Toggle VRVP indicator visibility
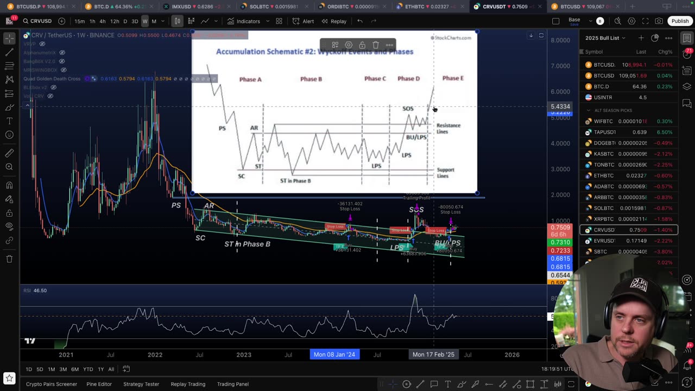This screenshot has width=695, height=391. pyautogui.click(x=42, y=44)
